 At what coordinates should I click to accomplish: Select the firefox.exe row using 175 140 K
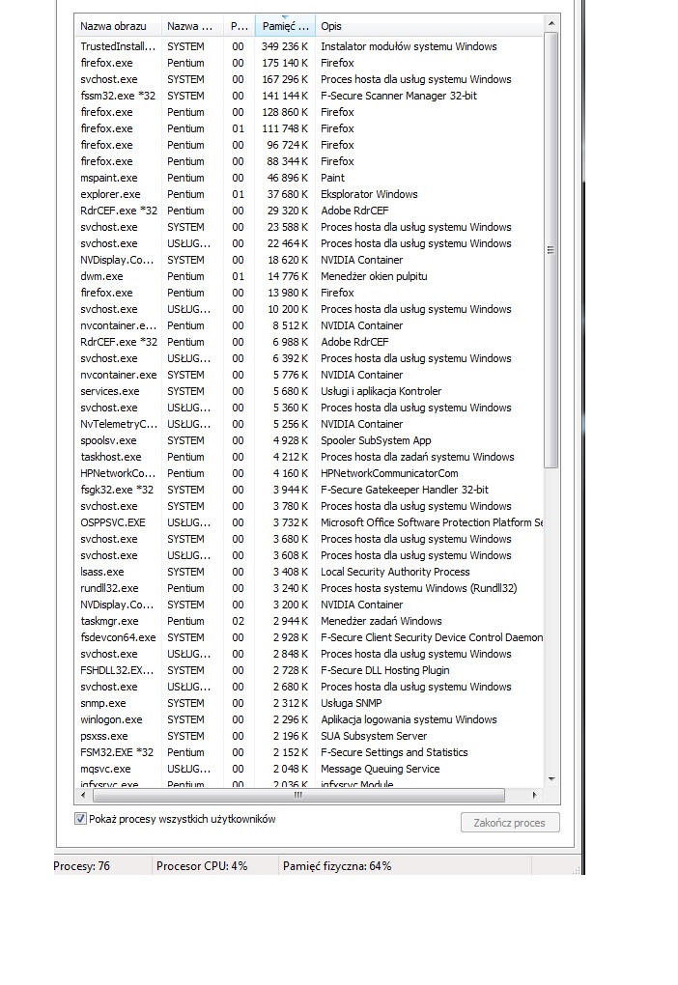[x=308, y=63]
